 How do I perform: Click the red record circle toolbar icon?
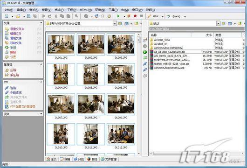135,16
